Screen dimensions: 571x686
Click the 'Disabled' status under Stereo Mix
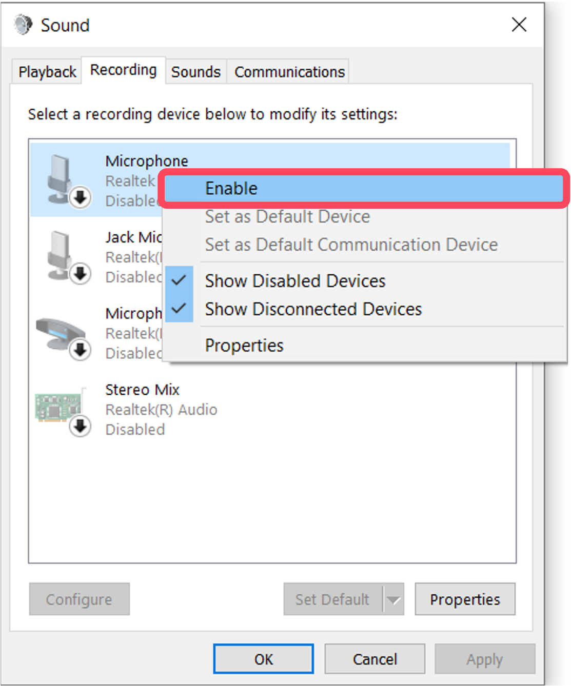135,430
